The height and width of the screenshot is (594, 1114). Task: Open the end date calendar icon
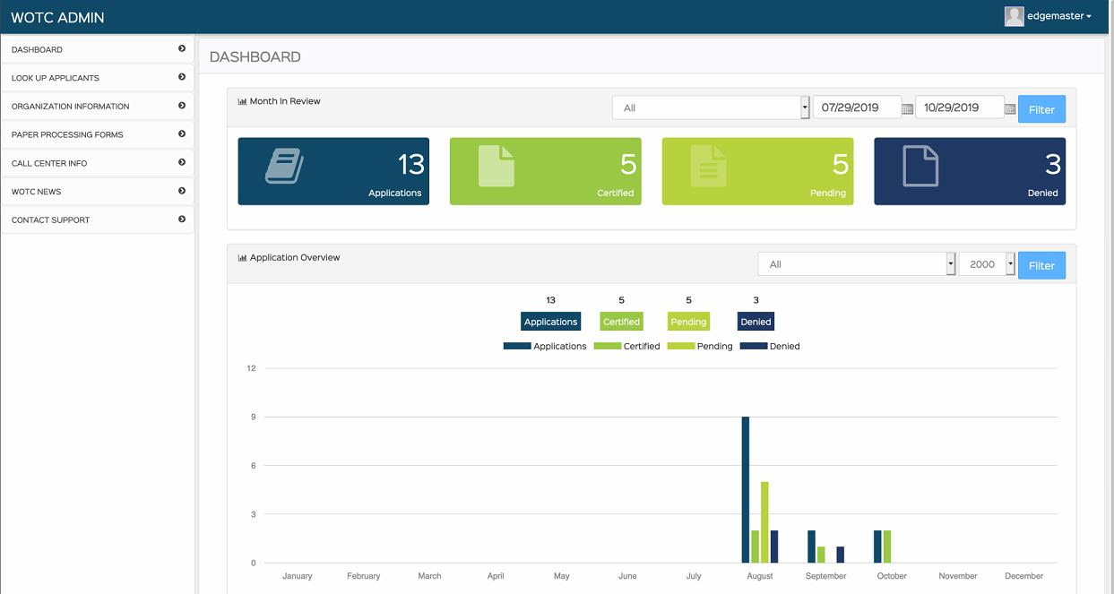pos(1010,108)
